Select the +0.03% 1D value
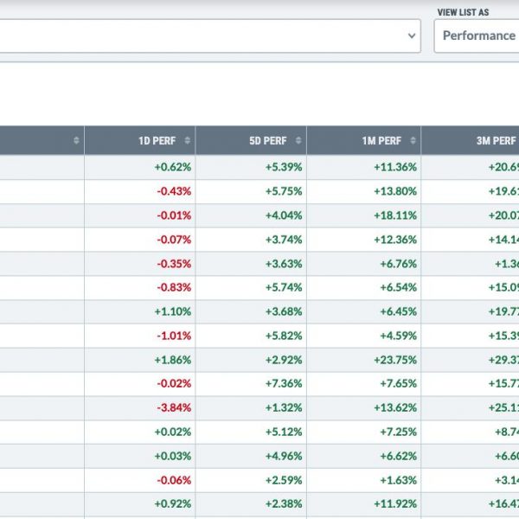This screenshot has height=519, width=519. [x=173, y=456]
